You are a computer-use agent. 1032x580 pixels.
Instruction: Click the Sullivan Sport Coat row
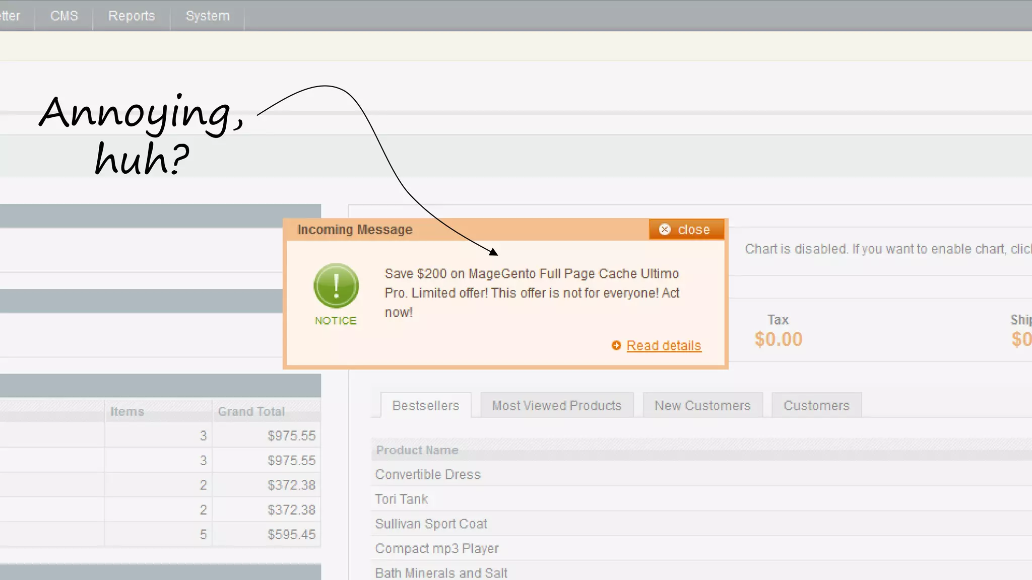[431, 524]
